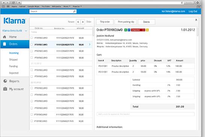This screenshot has width=205, height=137.
Task: Click the Reader button in the address bar
Action: [x=189, y=3]
